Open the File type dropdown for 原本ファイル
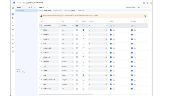Image resolution: width=171 pixels, height=96 pixels. (67, 89)
